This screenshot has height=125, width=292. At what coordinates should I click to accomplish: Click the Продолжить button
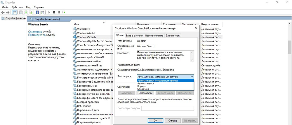(x=185, y=93)
